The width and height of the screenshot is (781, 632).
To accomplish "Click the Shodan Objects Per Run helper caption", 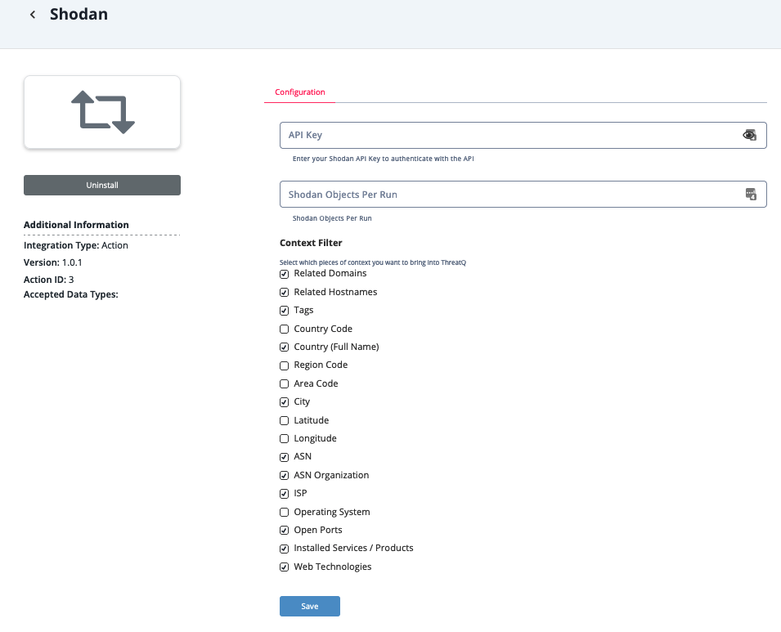I will click(x=332, y=218).
